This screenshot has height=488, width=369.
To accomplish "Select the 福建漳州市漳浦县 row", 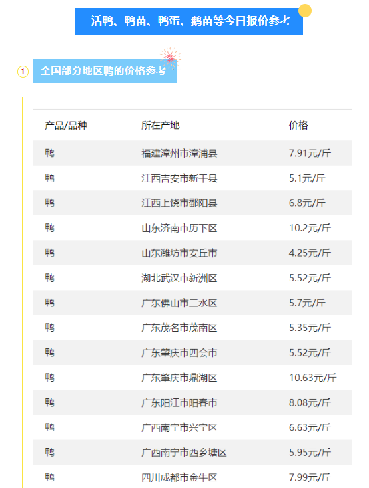I will [x=192, y=153].
